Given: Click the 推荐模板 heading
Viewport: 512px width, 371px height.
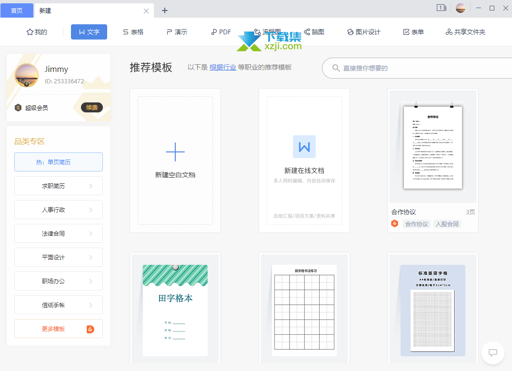Looking at the screenshot, I should pos(151,67).
